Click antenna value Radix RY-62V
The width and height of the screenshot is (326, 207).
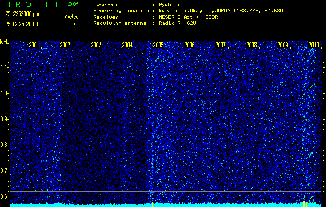pos(177,23)
